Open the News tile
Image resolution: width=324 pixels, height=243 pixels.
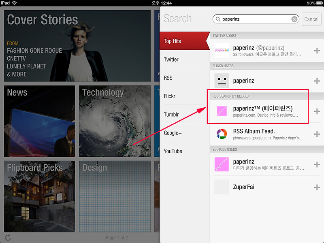pos(39,121)
